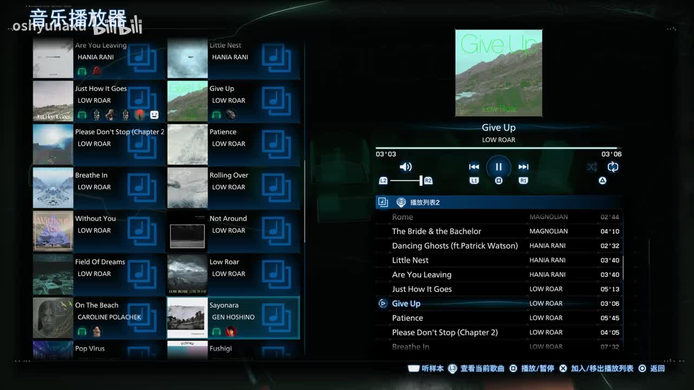
Task: Click the headphones icon on On The Beach tile
Action: click(82, 331)
